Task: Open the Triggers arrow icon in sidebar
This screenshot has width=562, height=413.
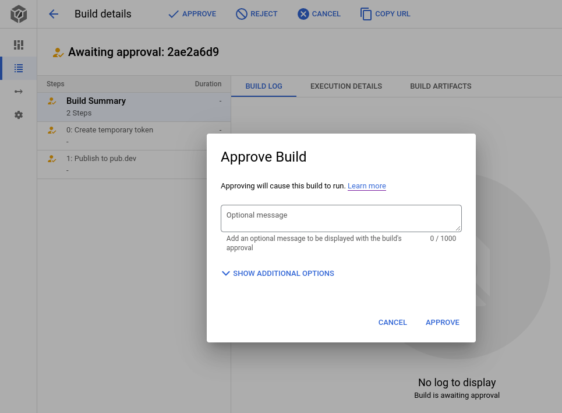Action: coord(18,91)
